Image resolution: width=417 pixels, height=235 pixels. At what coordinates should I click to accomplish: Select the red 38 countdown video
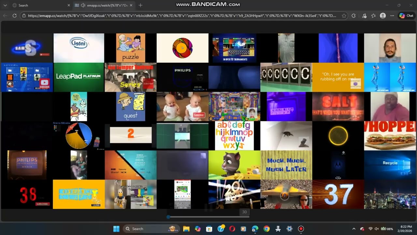[27, 194]
